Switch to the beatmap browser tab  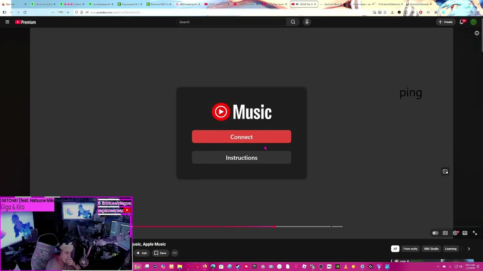click(188, 4)
